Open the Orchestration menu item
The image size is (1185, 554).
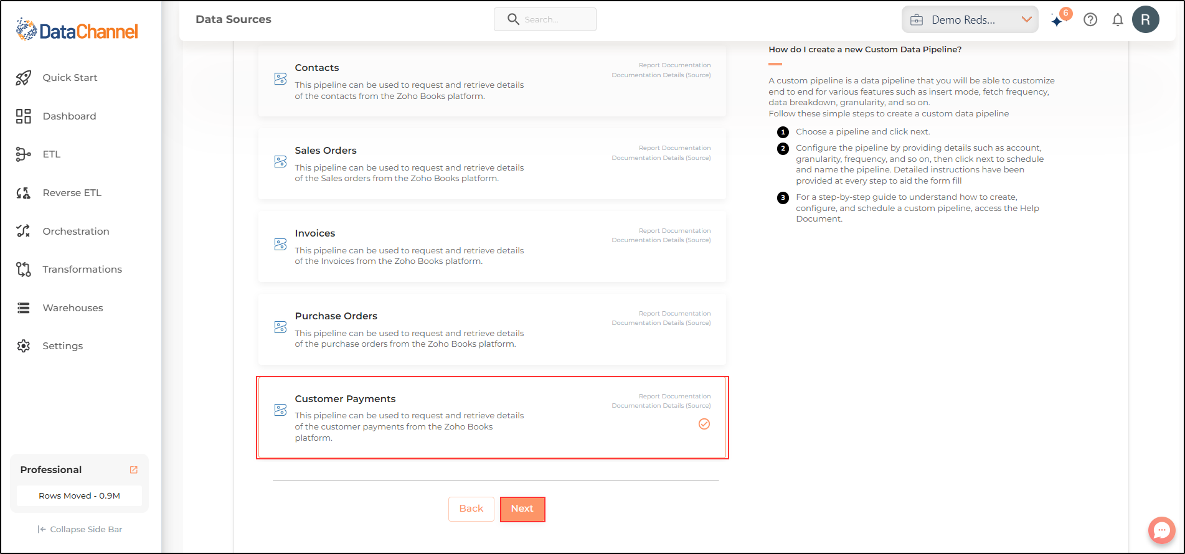coord(76,232)
